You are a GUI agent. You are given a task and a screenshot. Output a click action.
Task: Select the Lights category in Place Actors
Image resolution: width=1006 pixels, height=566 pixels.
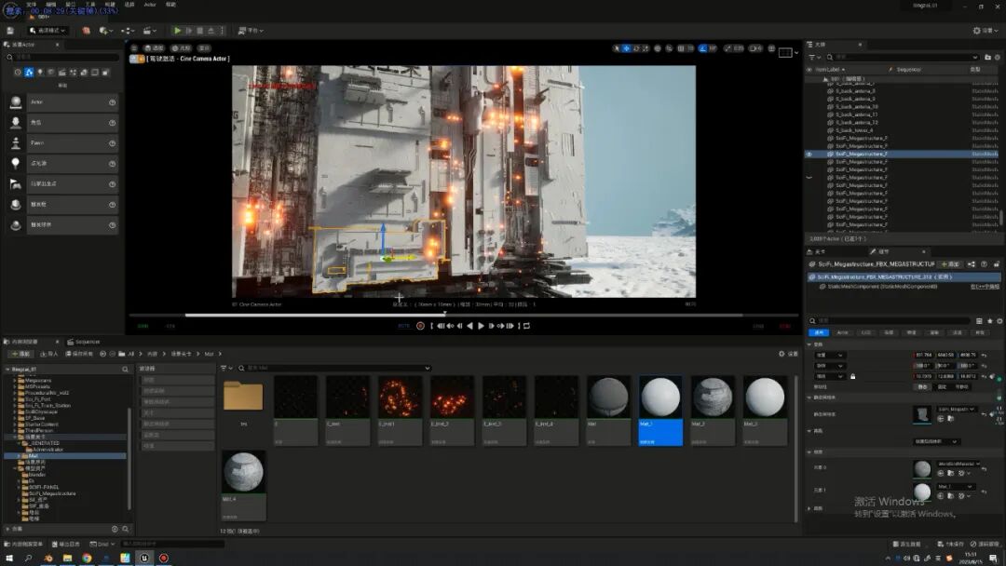point(40,73)
